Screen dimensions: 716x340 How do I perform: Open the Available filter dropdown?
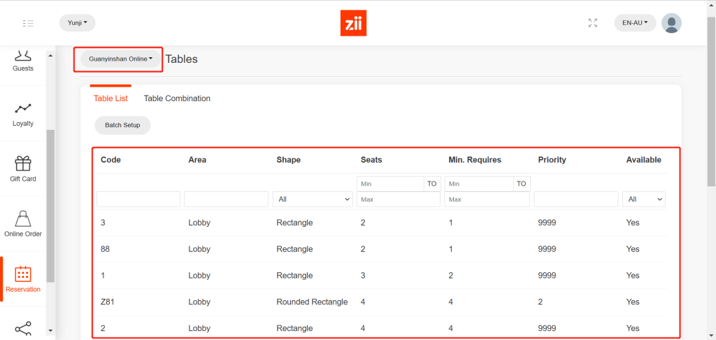point(644,200)
